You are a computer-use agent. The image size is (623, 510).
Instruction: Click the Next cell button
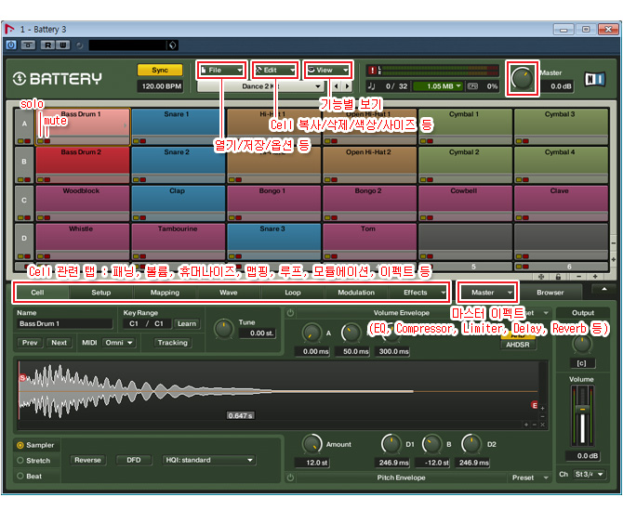click(x=59, y=343)
